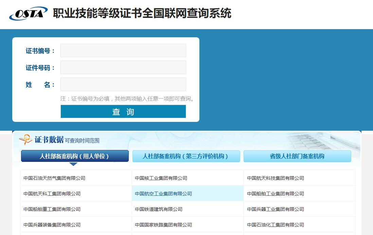The image size is (373, 235).
Task: Open 中国石油化工集团有限公司 link
Action: (275, 225)
